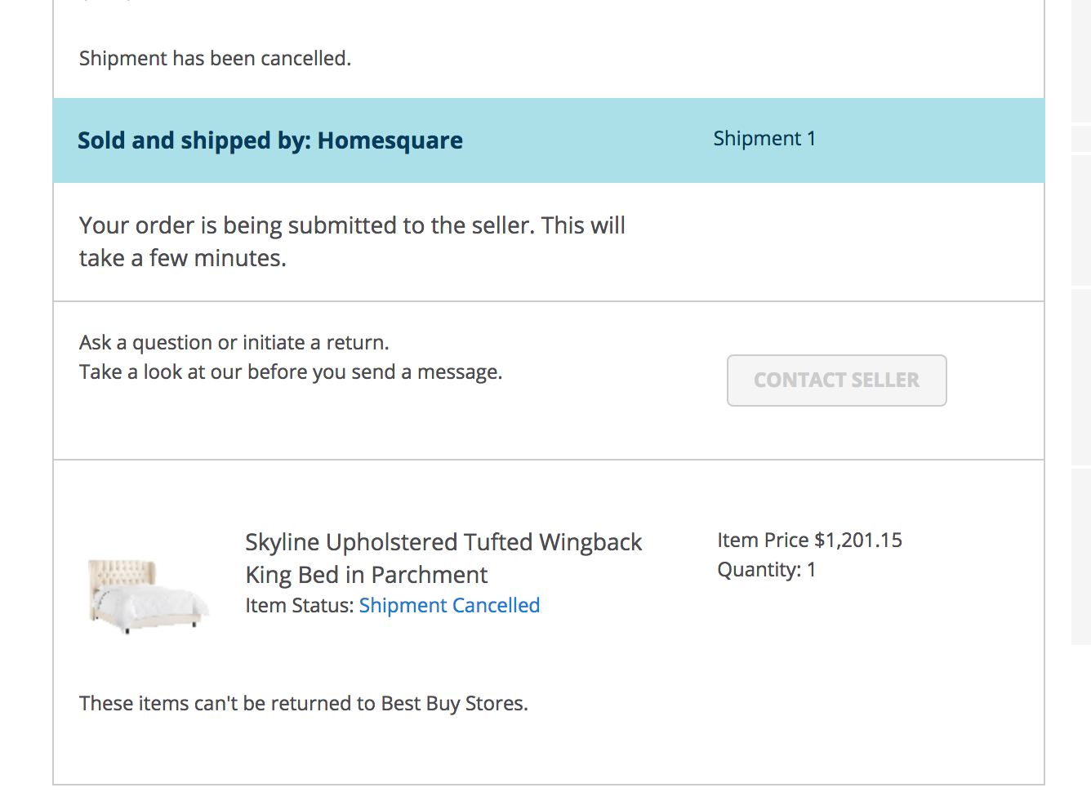1091x792 pixels.
Task: Click the take a few minutes line
Action: pyautogui.click(x=182, y=259)
